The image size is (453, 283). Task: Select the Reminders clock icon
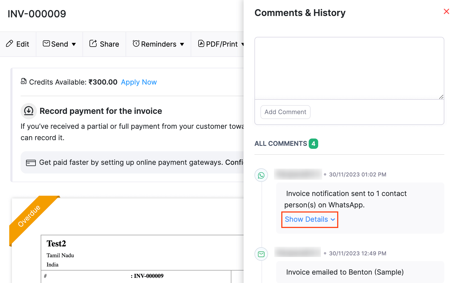click(x=136, y=44)
